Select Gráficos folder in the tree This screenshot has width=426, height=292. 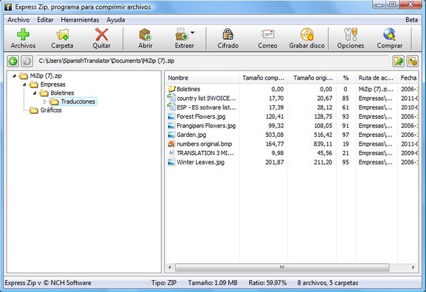[x=51, y=110]
